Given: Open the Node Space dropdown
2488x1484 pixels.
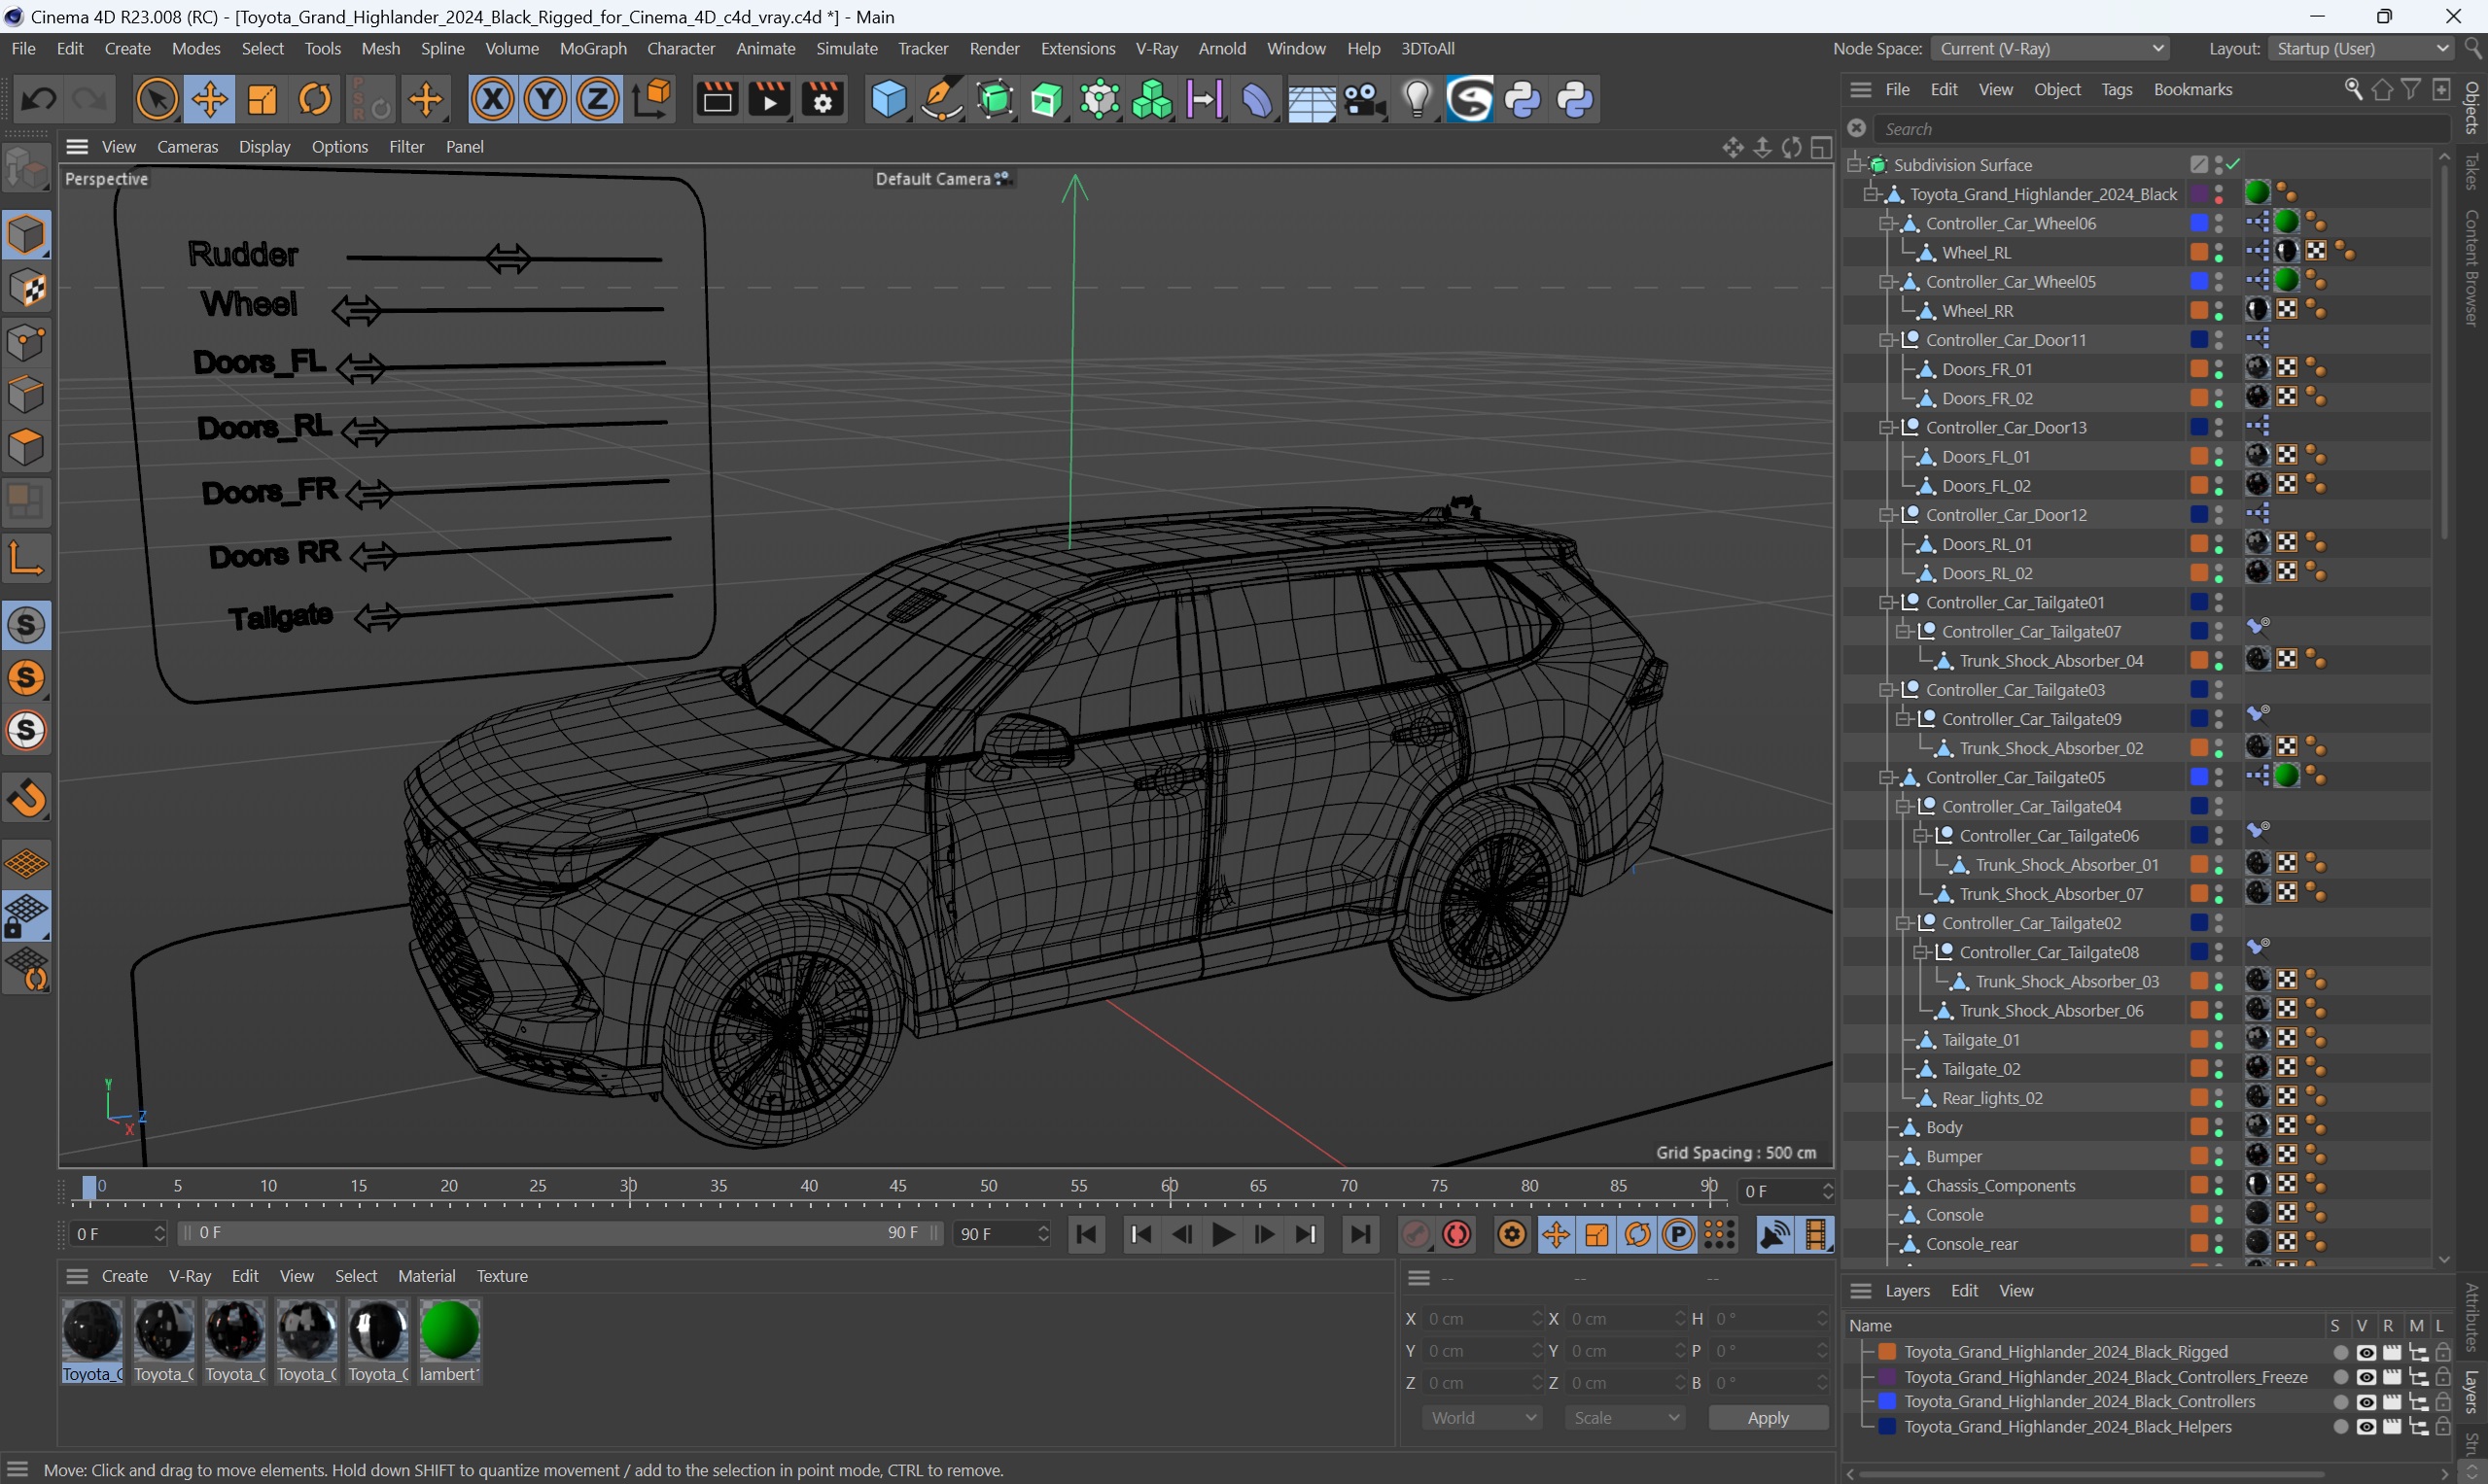Looking at the screenshot, I should 2050,48.
